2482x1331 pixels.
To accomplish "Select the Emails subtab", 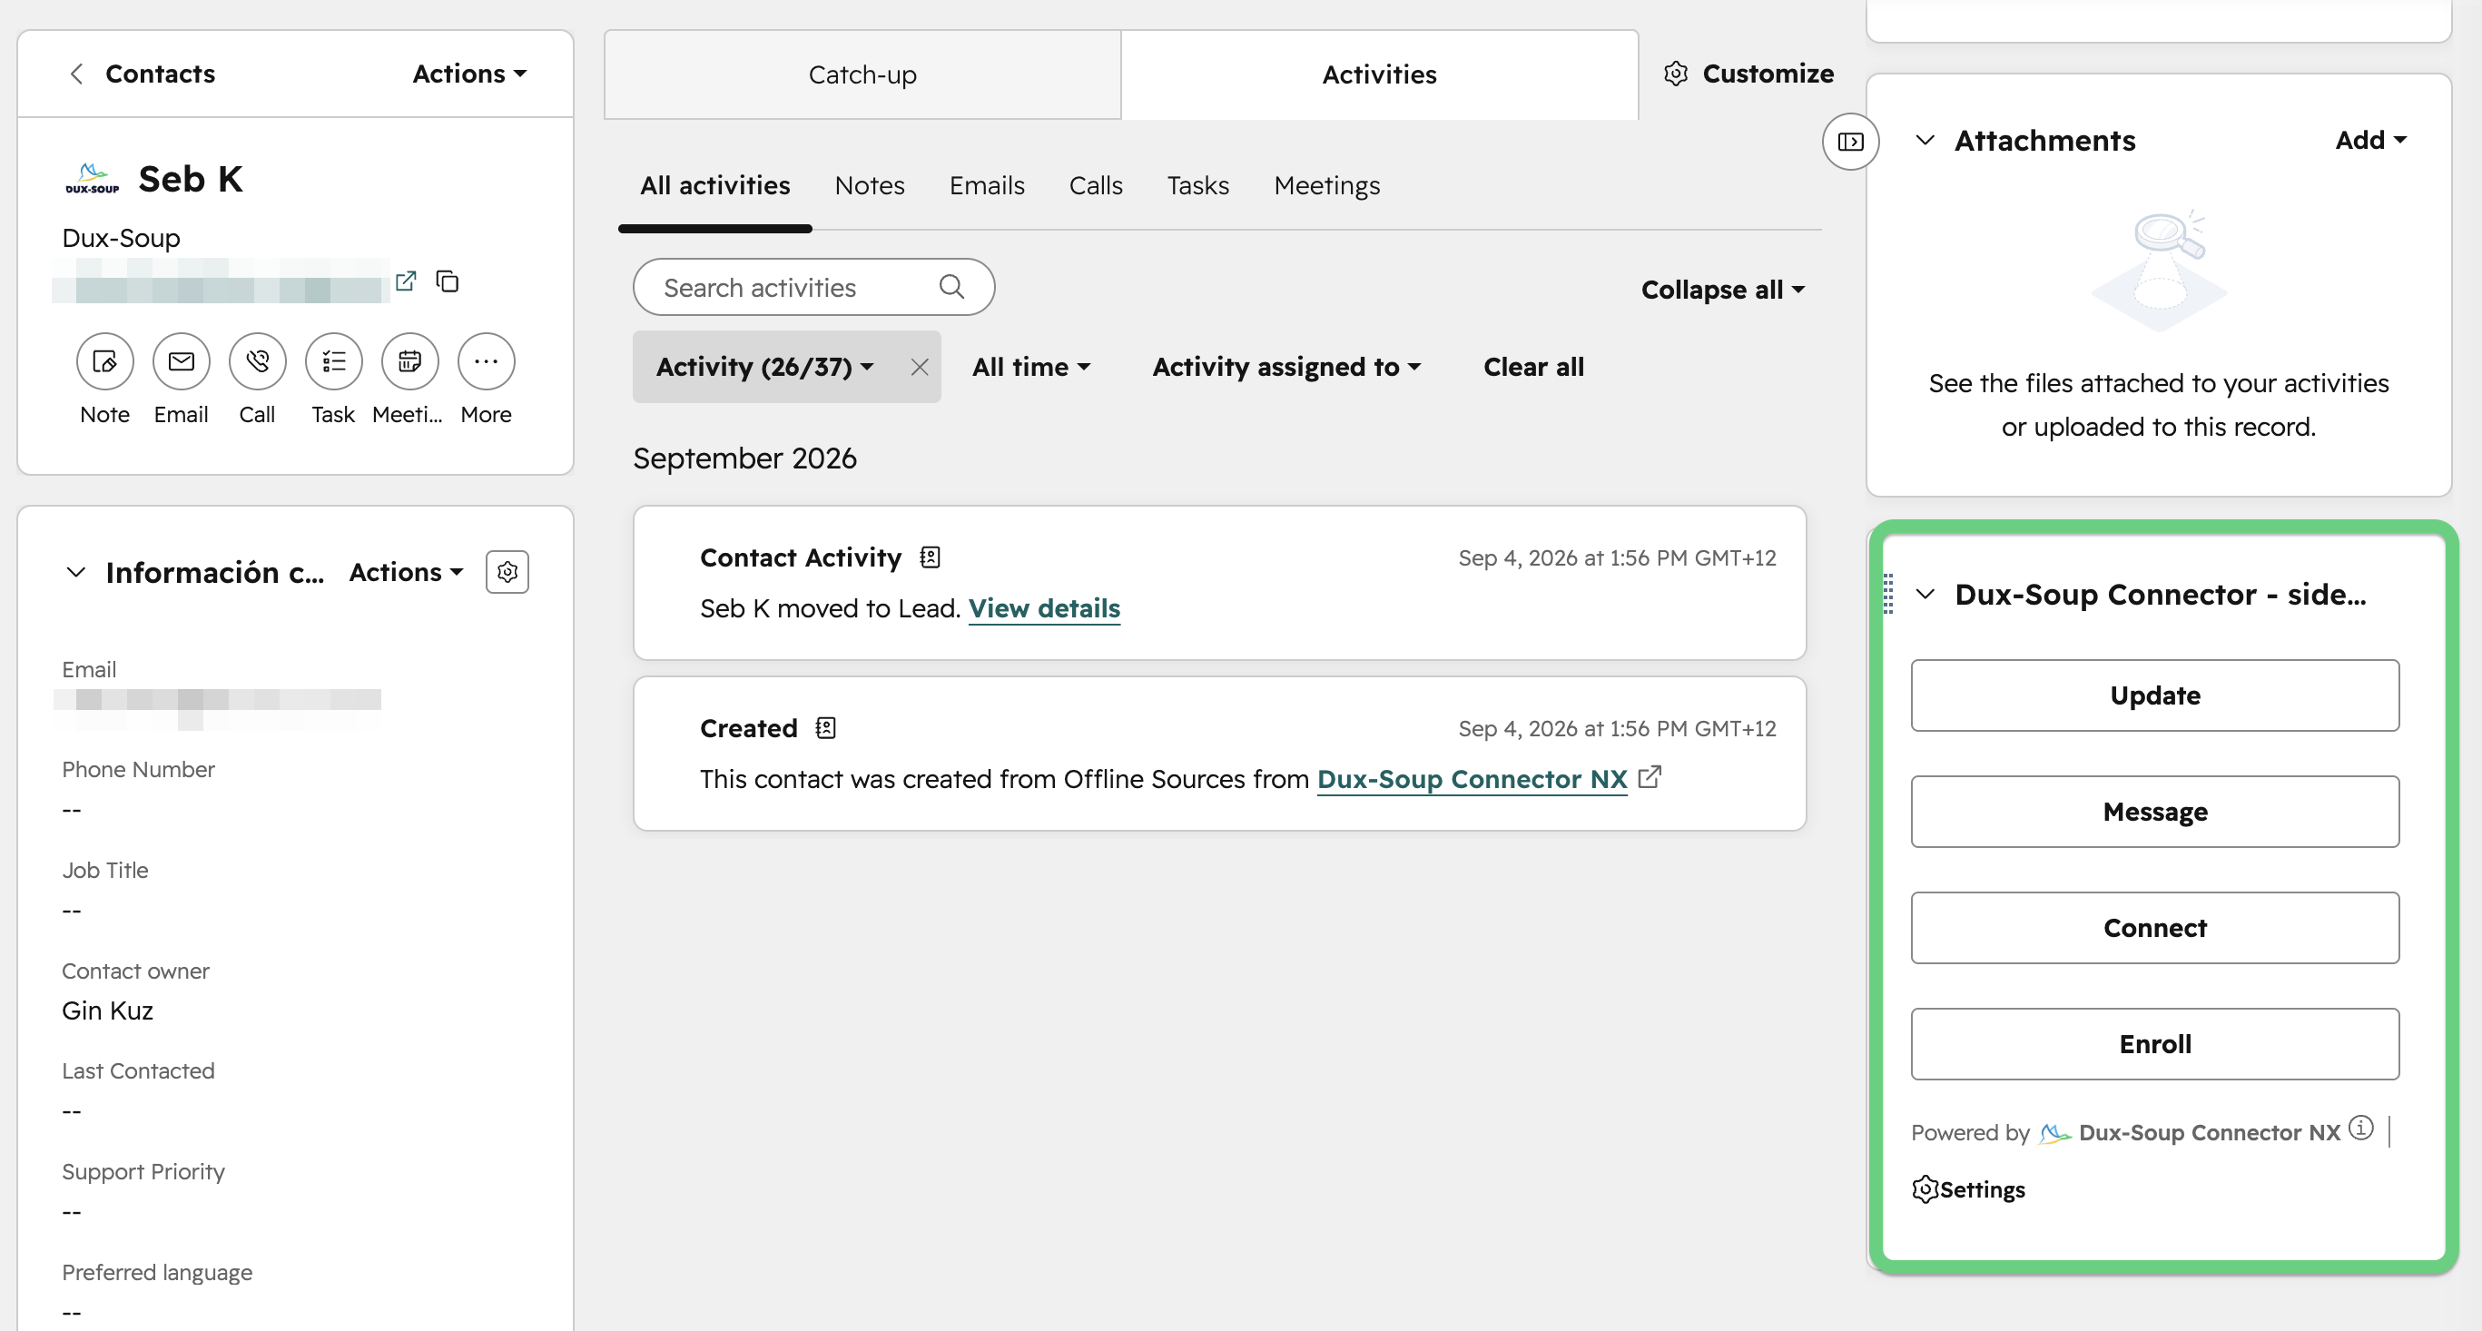I will [987, 185].
